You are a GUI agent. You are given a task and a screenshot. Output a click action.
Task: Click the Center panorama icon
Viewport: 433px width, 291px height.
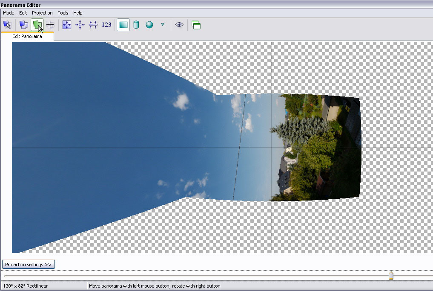pos(80,25)
